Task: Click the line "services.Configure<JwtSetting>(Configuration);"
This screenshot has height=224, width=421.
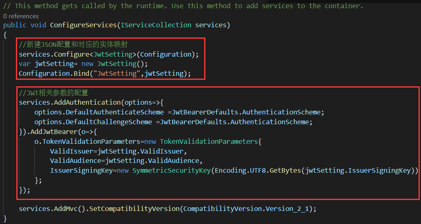Action: click(109, 54)
